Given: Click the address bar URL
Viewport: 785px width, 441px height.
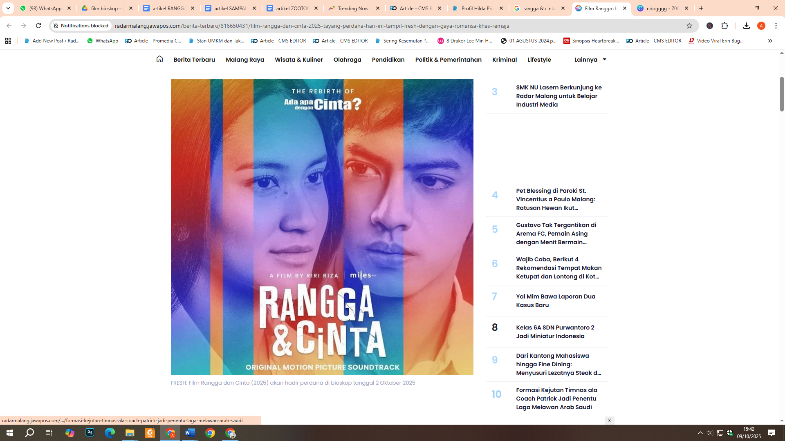Looking at the screenshot, I should pyautogui.click(x=312, y=26).
